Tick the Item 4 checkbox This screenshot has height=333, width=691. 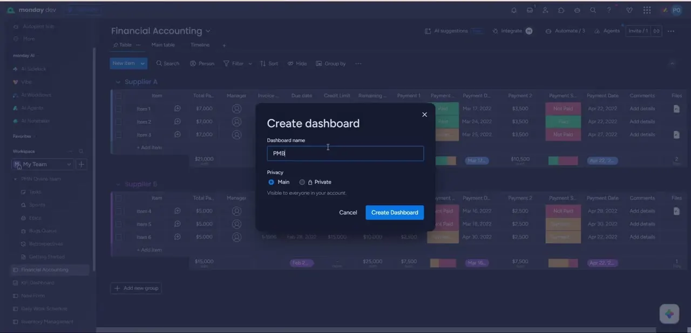tap(119, 211)
